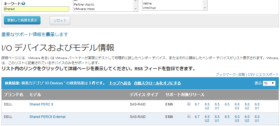Click 自動スクロールをオフにする link
The image size is (280, 126).
click(157, 83)
